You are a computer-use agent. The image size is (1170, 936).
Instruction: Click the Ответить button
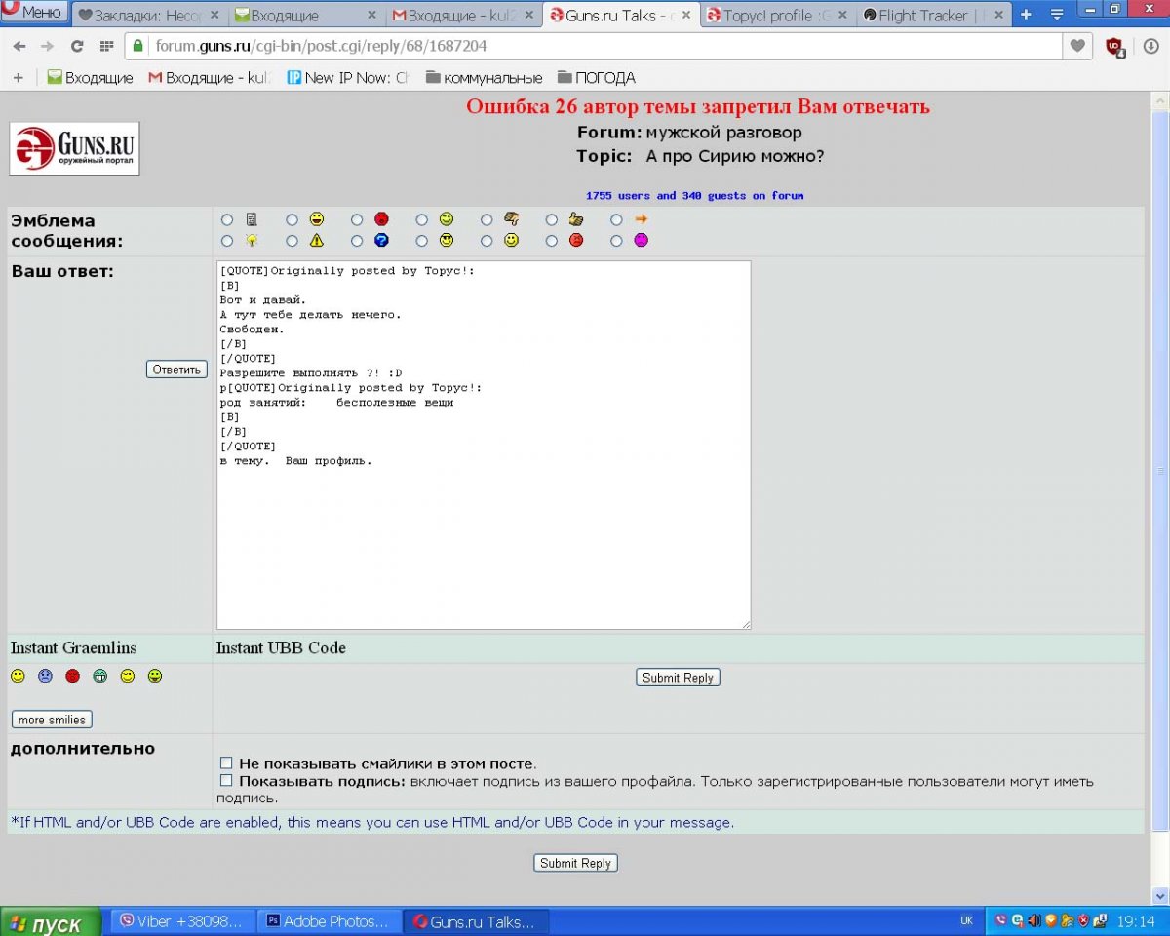tap(176, 370)
